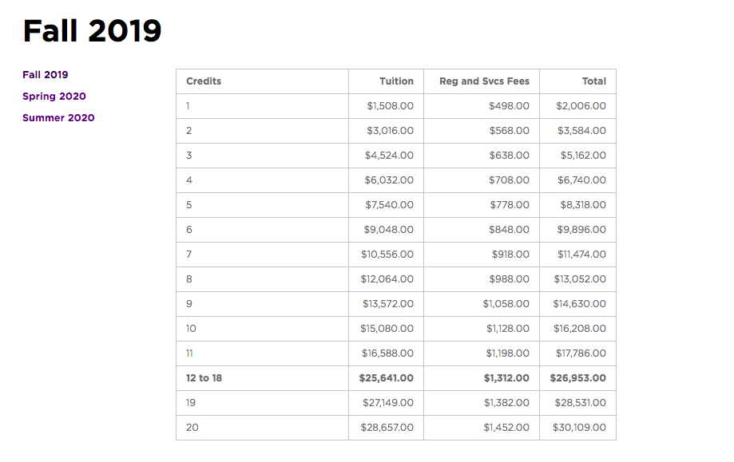Viewport: 734px width, 462px height.
Task: Click the Credits column header
Action: (204, 81)
